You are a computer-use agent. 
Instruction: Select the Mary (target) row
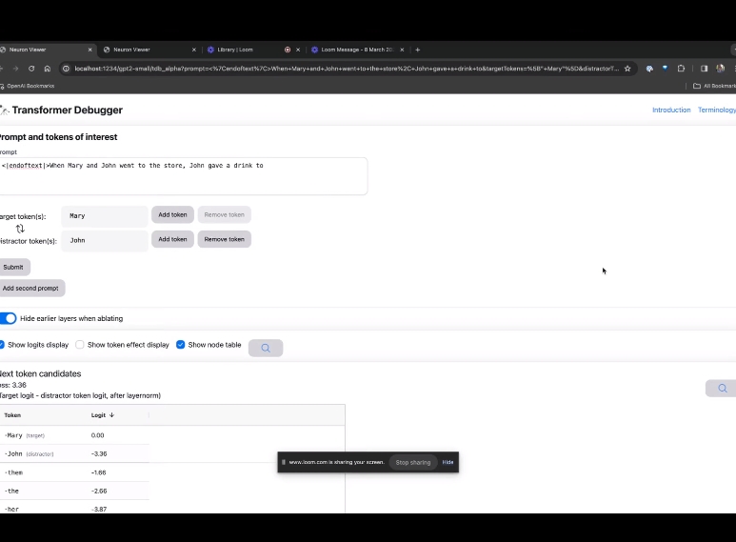(x=74, y=435)
